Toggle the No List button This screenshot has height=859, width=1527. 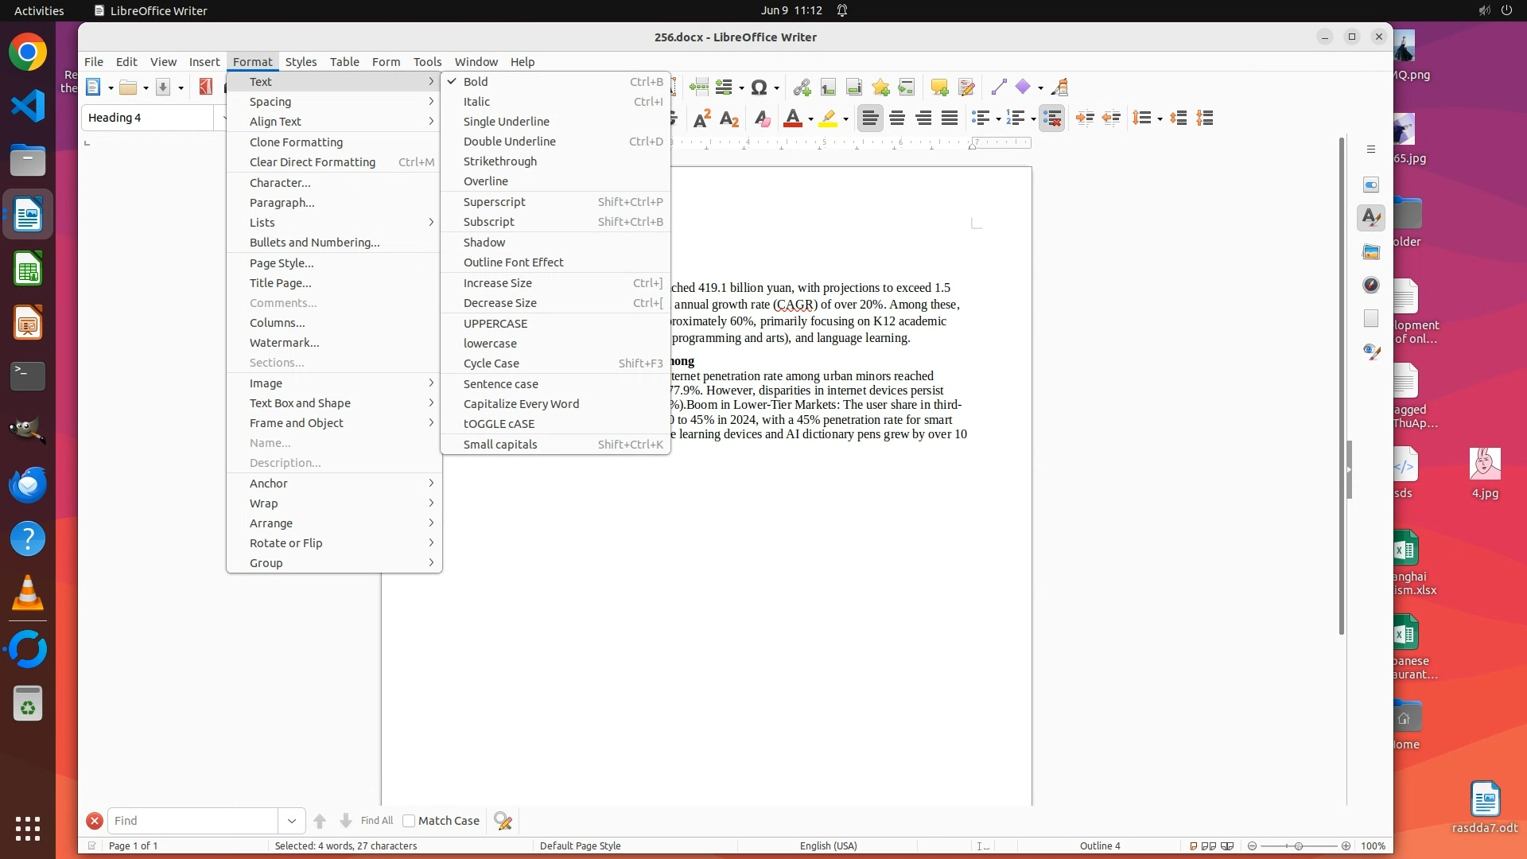point(1051,119)
